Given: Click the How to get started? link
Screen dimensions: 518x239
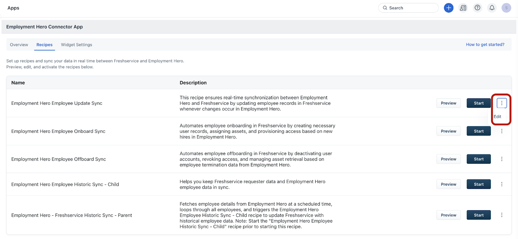Looking at the screenshot, I should point(485,45).
